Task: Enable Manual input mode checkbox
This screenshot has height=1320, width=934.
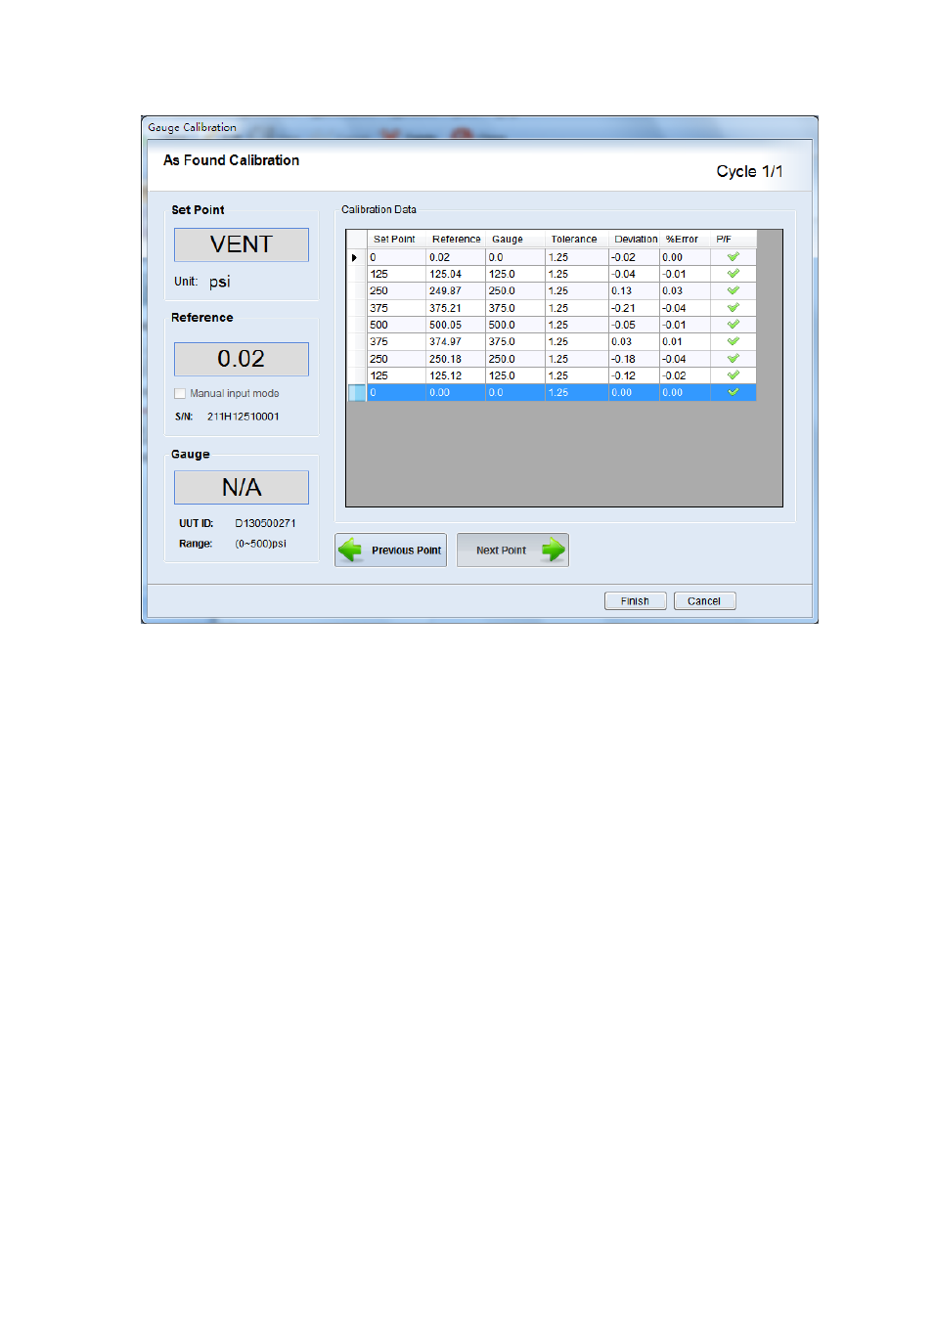Action: tap(180, 393)
